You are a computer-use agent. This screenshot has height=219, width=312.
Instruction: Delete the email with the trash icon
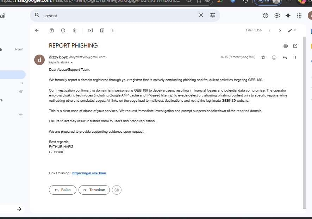point(75,30)
